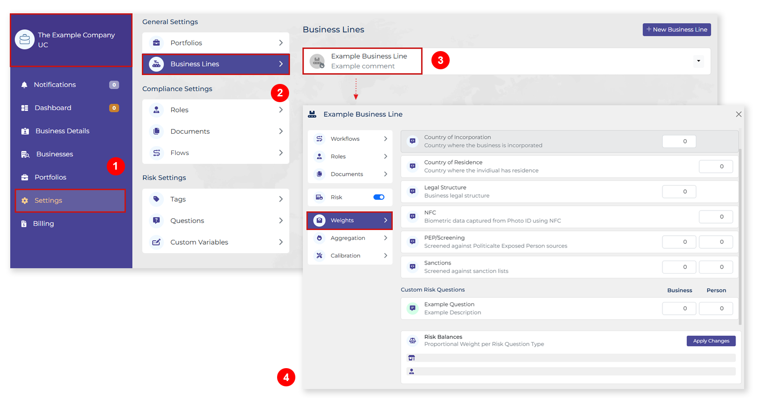Click the General Settings Portfolios briefcase icon

click(x=156, y=43)
